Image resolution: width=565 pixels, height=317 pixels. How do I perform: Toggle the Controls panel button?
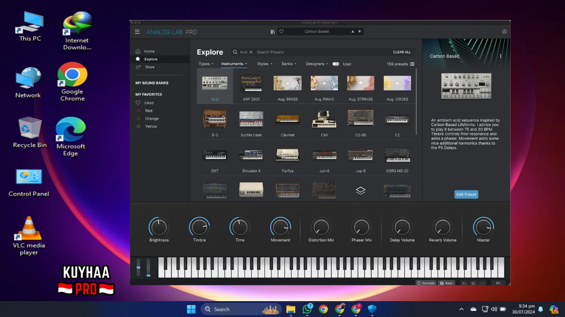426,283
